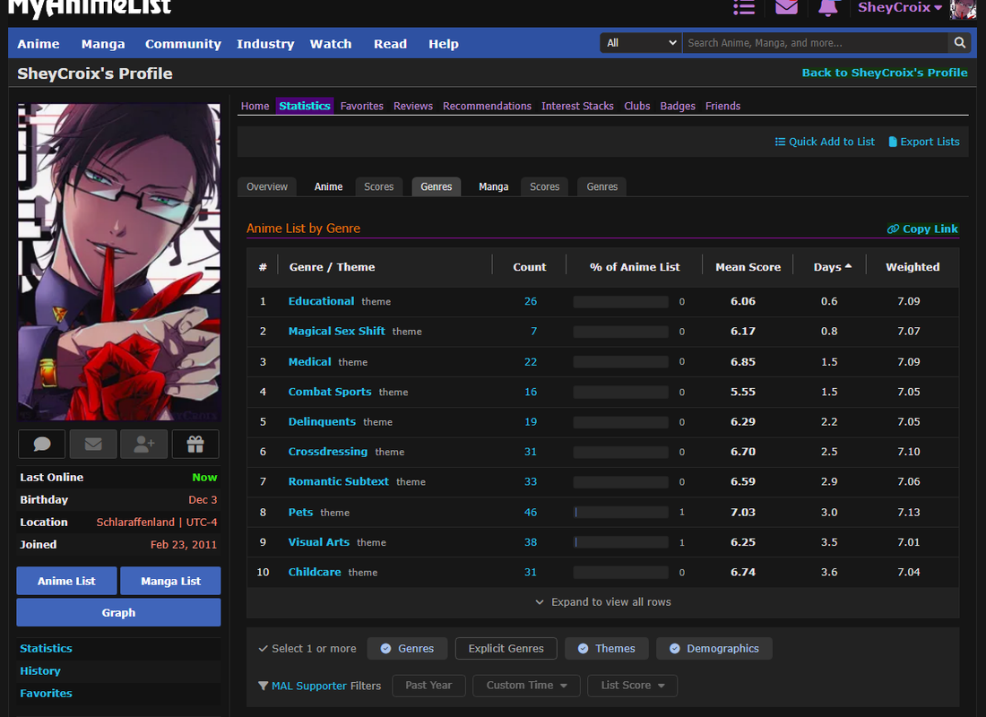The height and width of the screenshot is (717, 986).
Task: Click the Pets percentage progress bar
Action: pyautogui.click(x=620, y=512)
